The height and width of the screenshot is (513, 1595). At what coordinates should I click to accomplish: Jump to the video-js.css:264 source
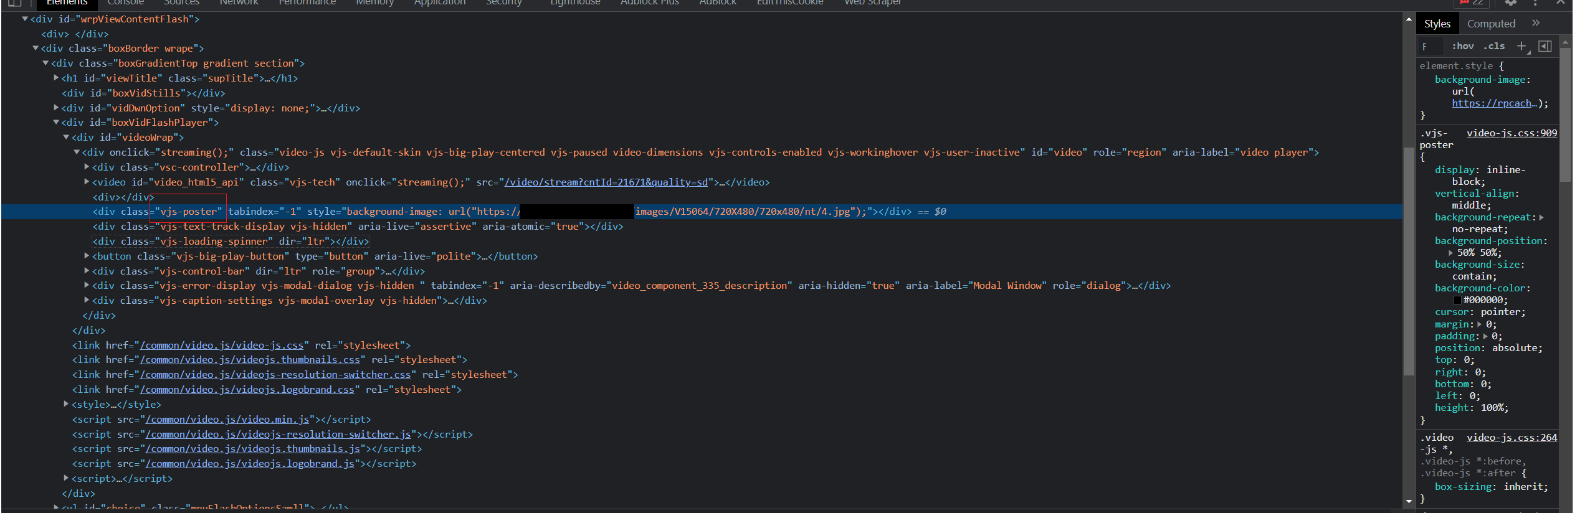point(1512,438)
